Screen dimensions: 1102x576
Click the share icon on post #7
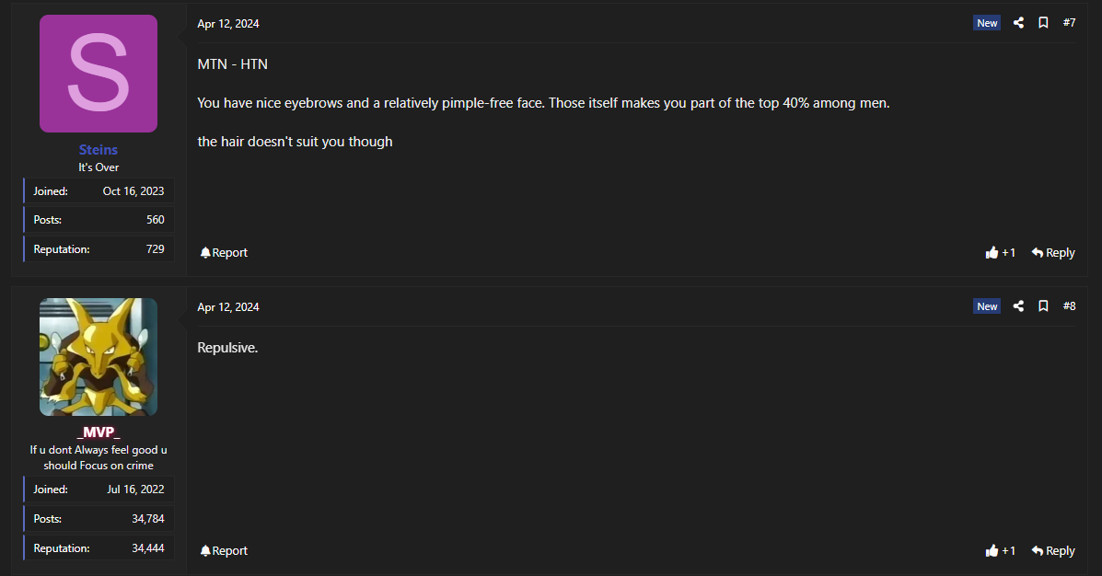(x=1018, y=23)
